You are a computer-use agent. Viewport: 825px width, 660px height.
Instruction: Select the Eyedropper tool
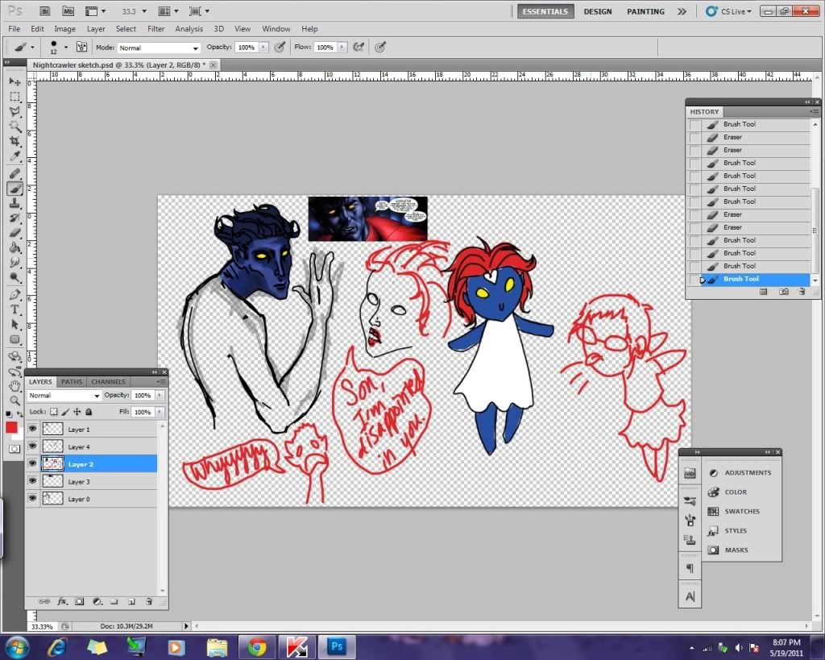pyautogui.click(x=15, y=156)
